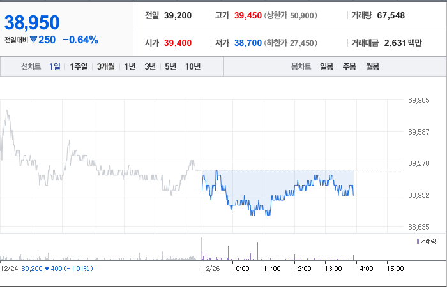The width and height of the screenshot is (447, 287).
Task: Click the 12/26 date axis label
Action: [x=211, y=269]
